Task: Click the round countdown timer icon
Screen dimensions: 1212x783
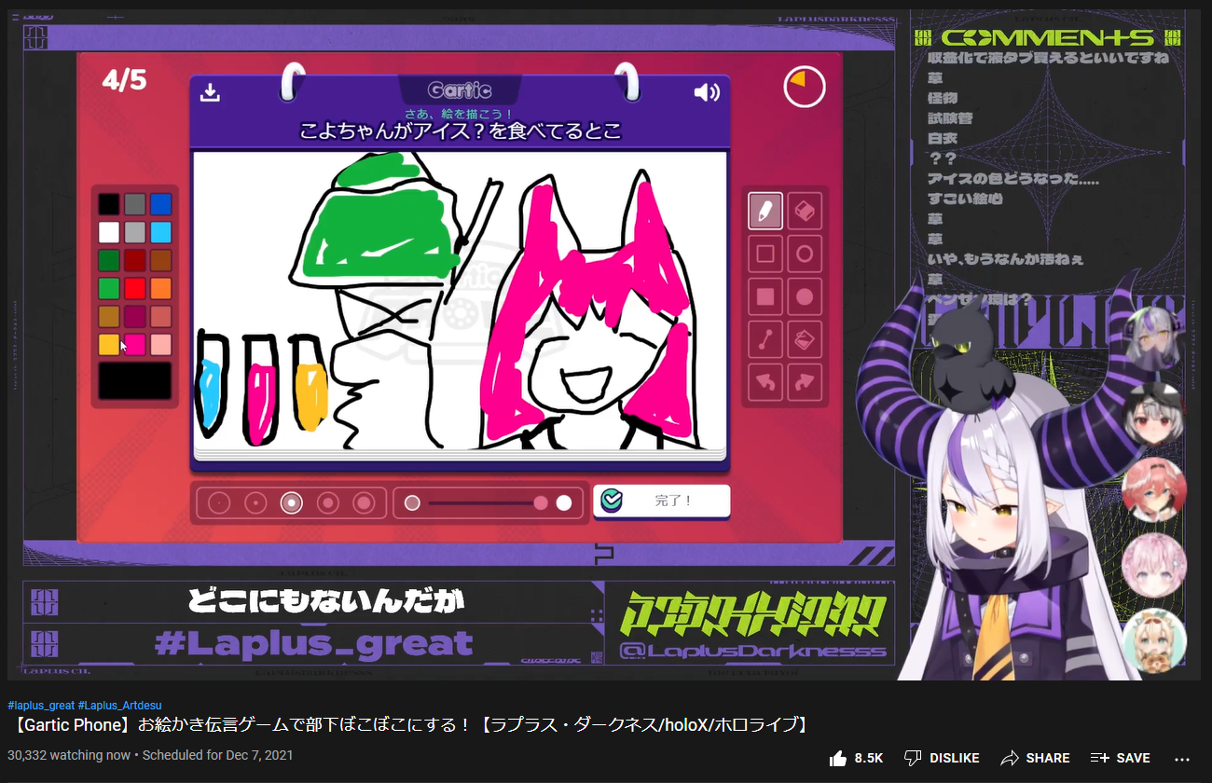Action: 805,87
